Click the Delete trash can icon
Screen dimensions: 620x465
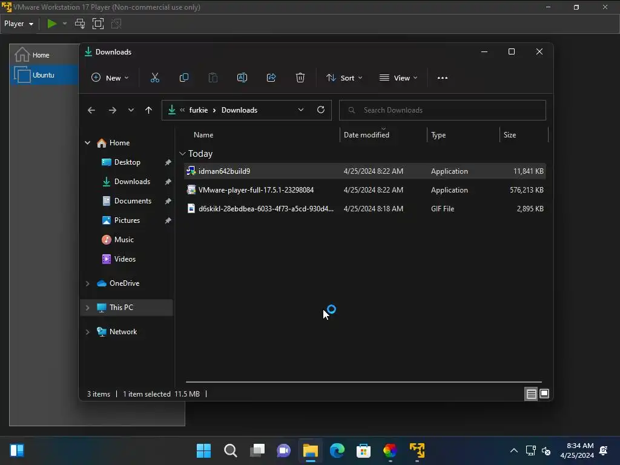[300, 78]
